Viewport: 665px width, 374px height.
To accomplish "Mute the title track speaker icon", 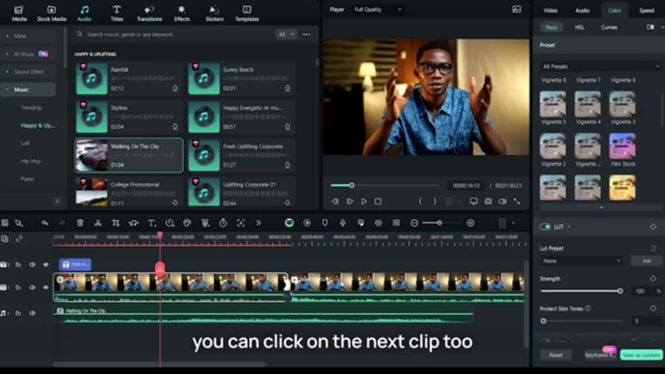I will 32,264.
